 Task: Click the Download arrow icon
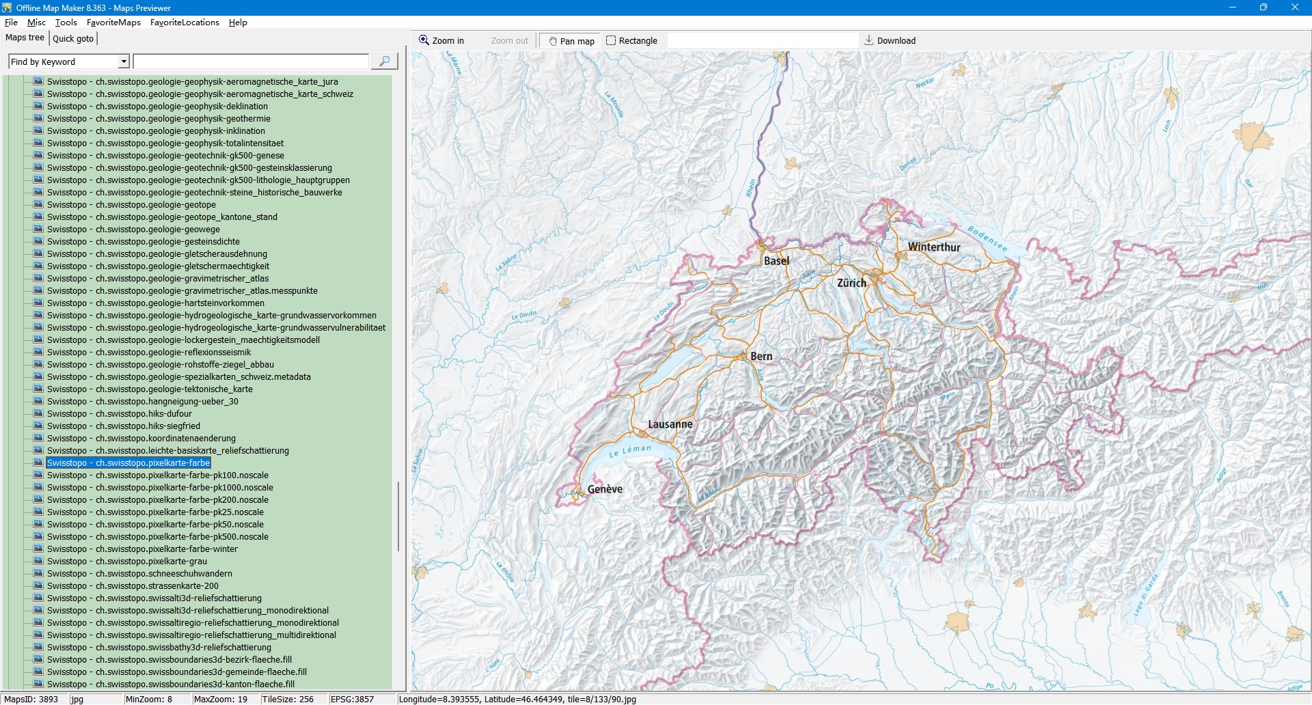(869, 40)
